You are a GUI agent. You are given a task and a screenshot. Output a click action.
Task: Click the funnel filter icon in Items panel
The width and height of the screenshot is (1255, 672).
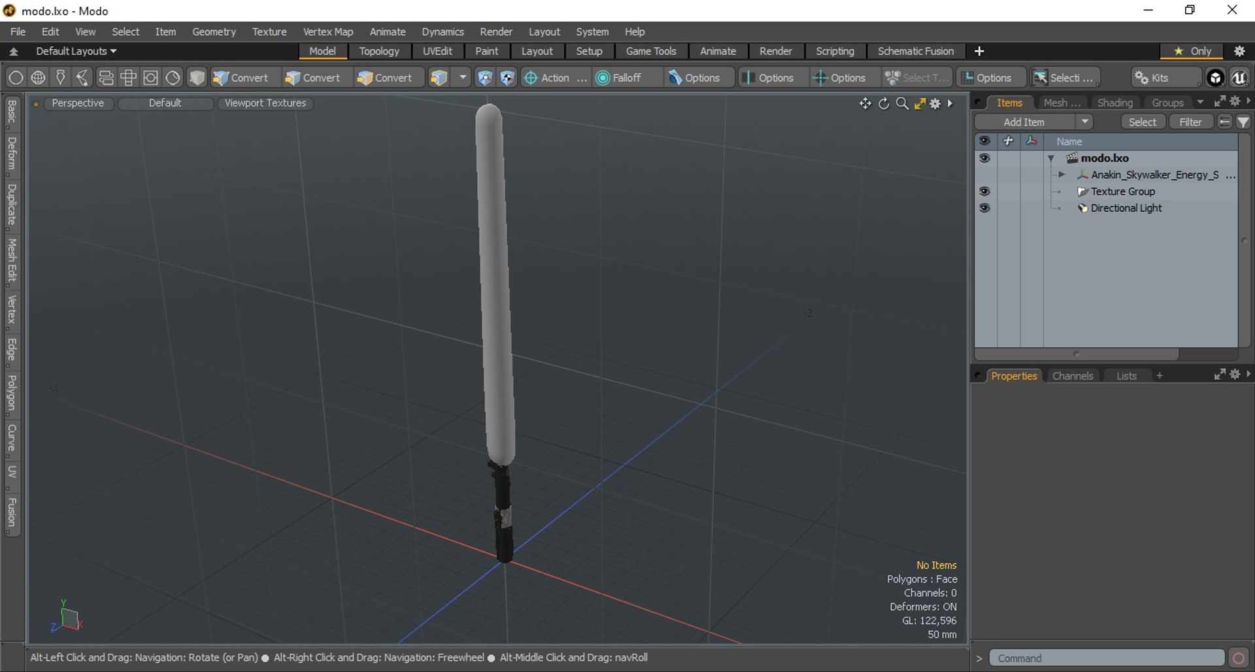point(1243,122)
